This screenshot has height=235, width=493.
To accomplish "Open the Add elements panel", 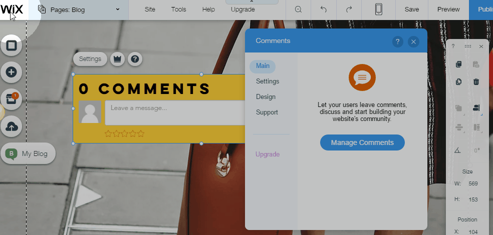I will pyautogui.click(x=12, y=72).
